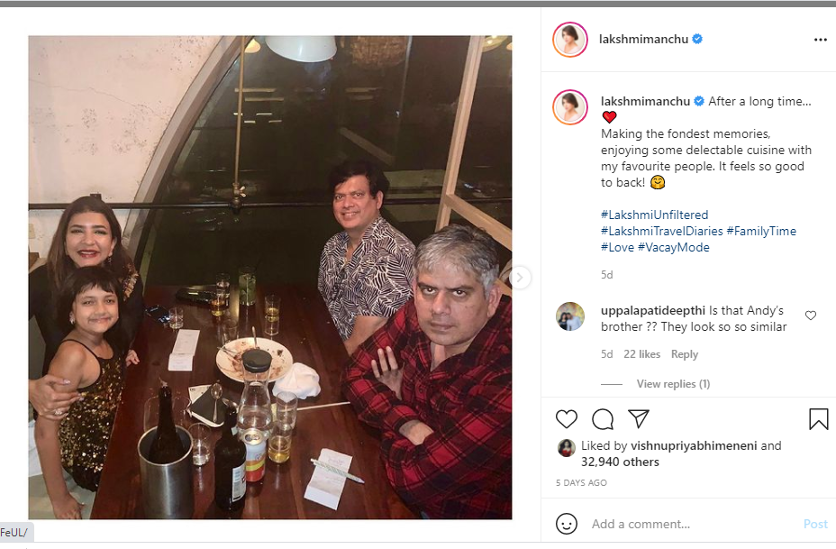This screenshot has height=549, width=836.
Task: Open comments via the speech bubble icon
Action: [603, 419]
